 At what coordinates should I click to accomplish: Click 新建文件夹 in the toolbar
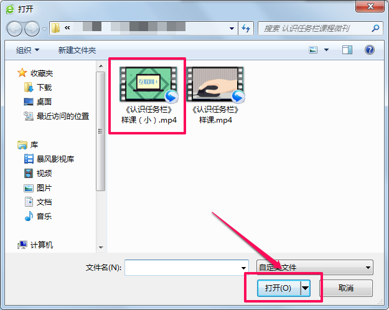click(77, 50)
